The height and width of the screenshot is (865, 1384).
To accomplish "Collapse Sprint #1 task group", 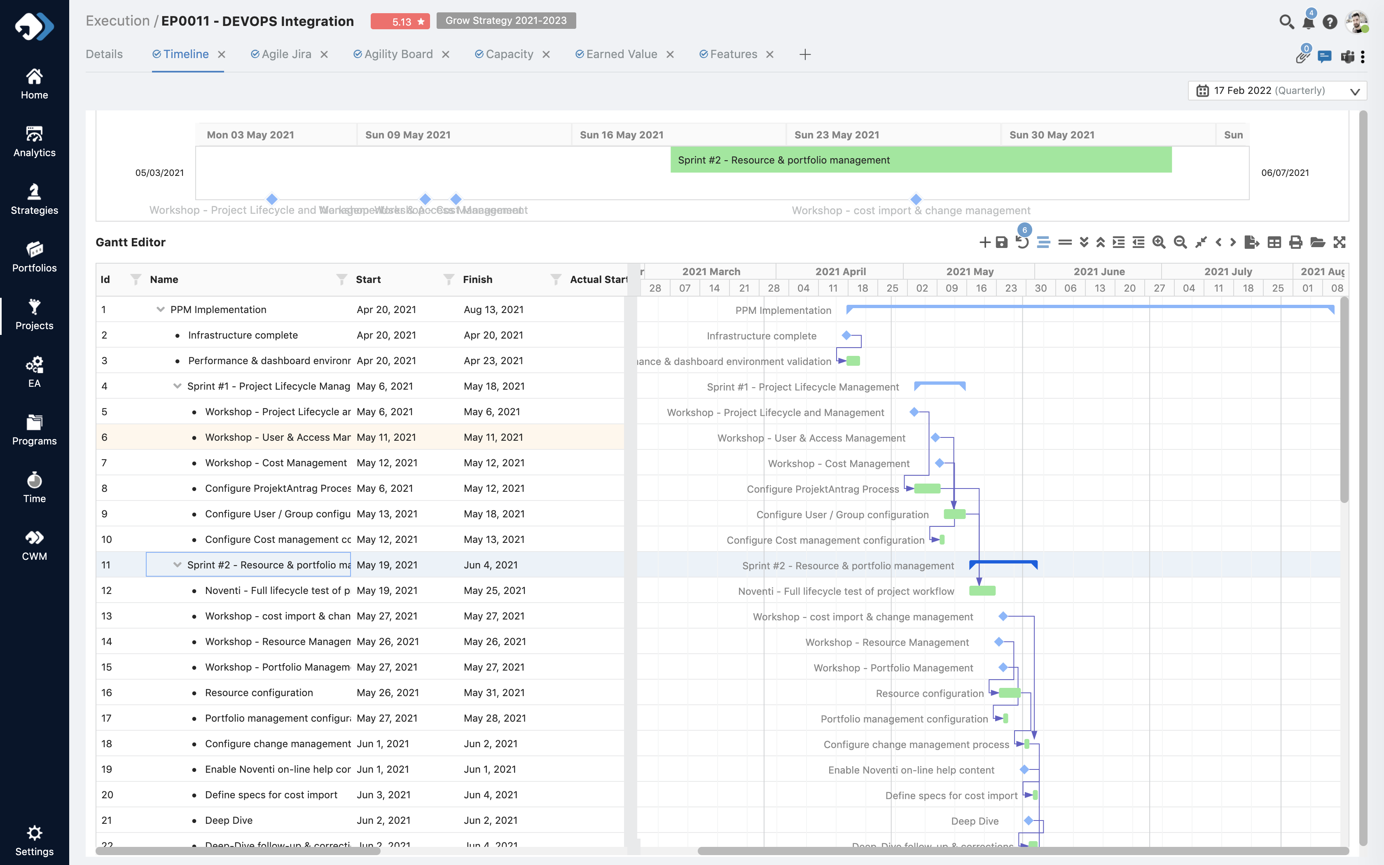I will point(177,386).
